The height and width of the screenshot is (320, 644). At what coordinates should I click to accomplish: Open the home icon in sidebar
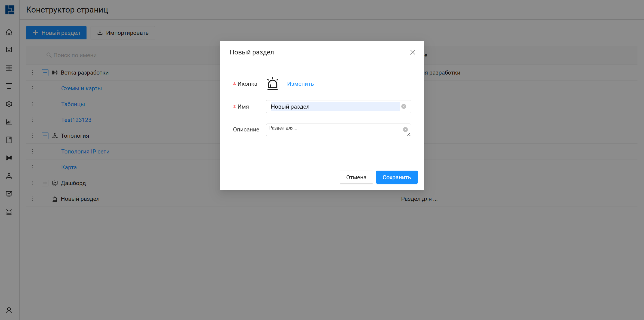(9, 32)
